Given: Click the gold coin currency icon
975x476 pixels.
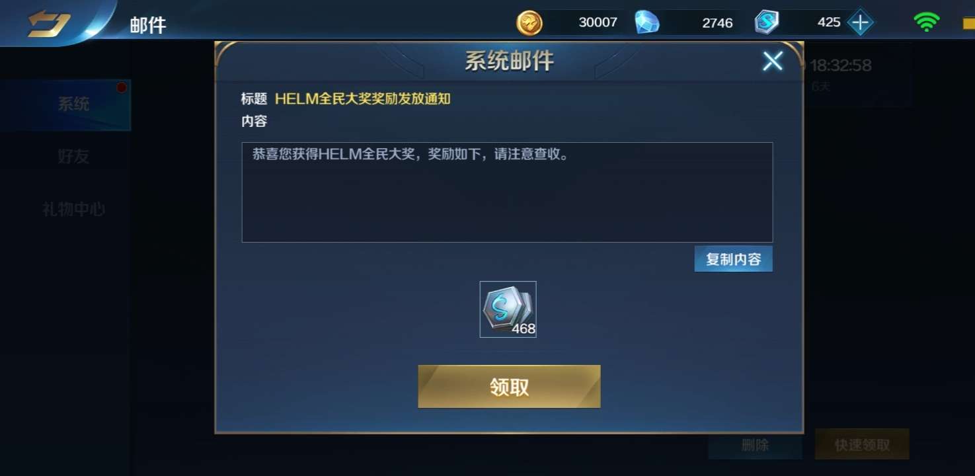Looking at the screenshot, I should pyautogui.click(x=529, y=23).
